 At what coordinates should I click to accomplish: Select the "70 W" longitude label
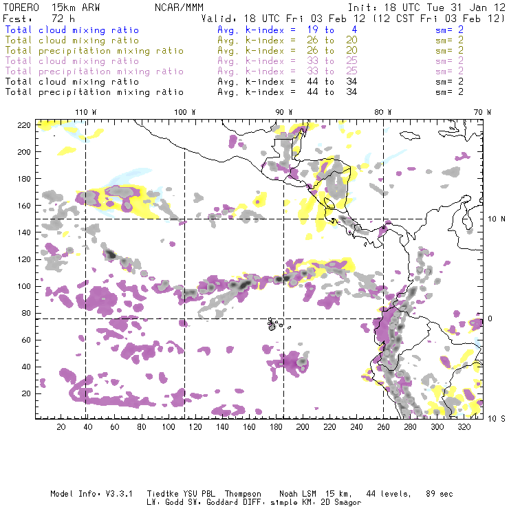pyautogui.click(x=482, y=112)
